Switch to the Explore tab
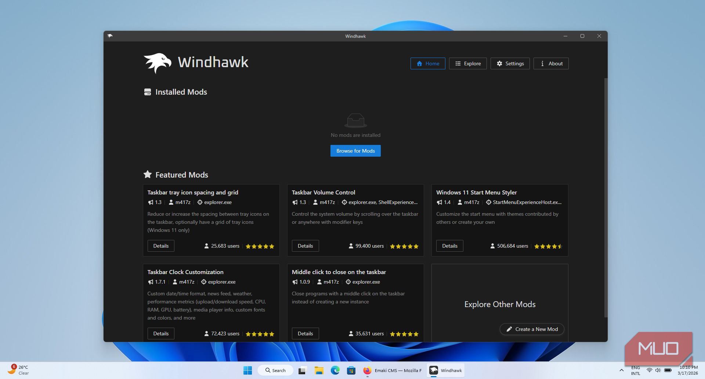 (468, 63)
